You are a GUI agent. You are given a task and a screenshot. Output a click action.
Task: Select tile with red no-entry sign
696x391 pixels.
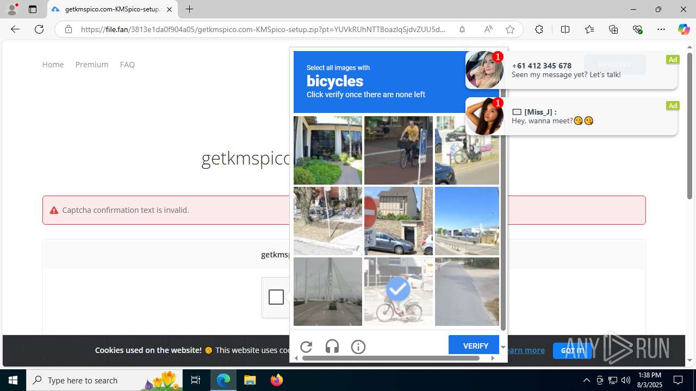(398, 221)
